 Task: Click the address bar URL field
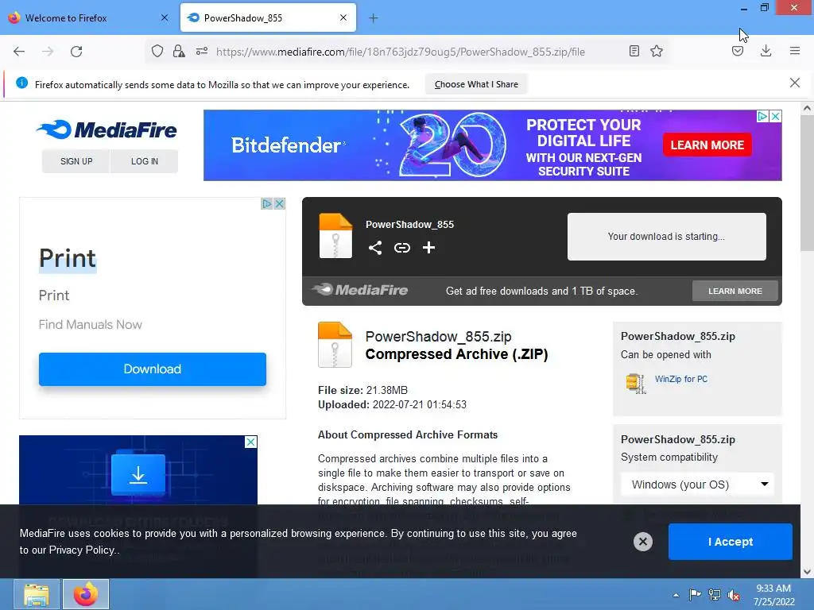point(401,52)
